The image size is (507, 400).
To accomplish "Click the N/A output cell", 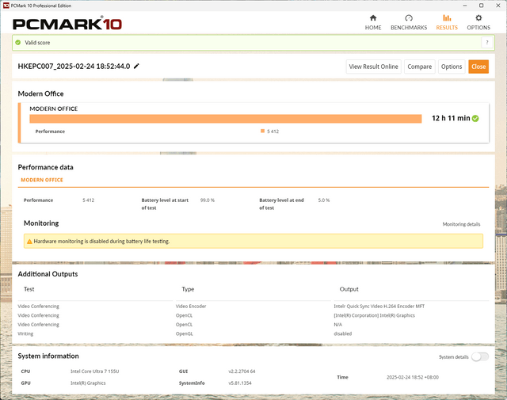I will point(337,324).
